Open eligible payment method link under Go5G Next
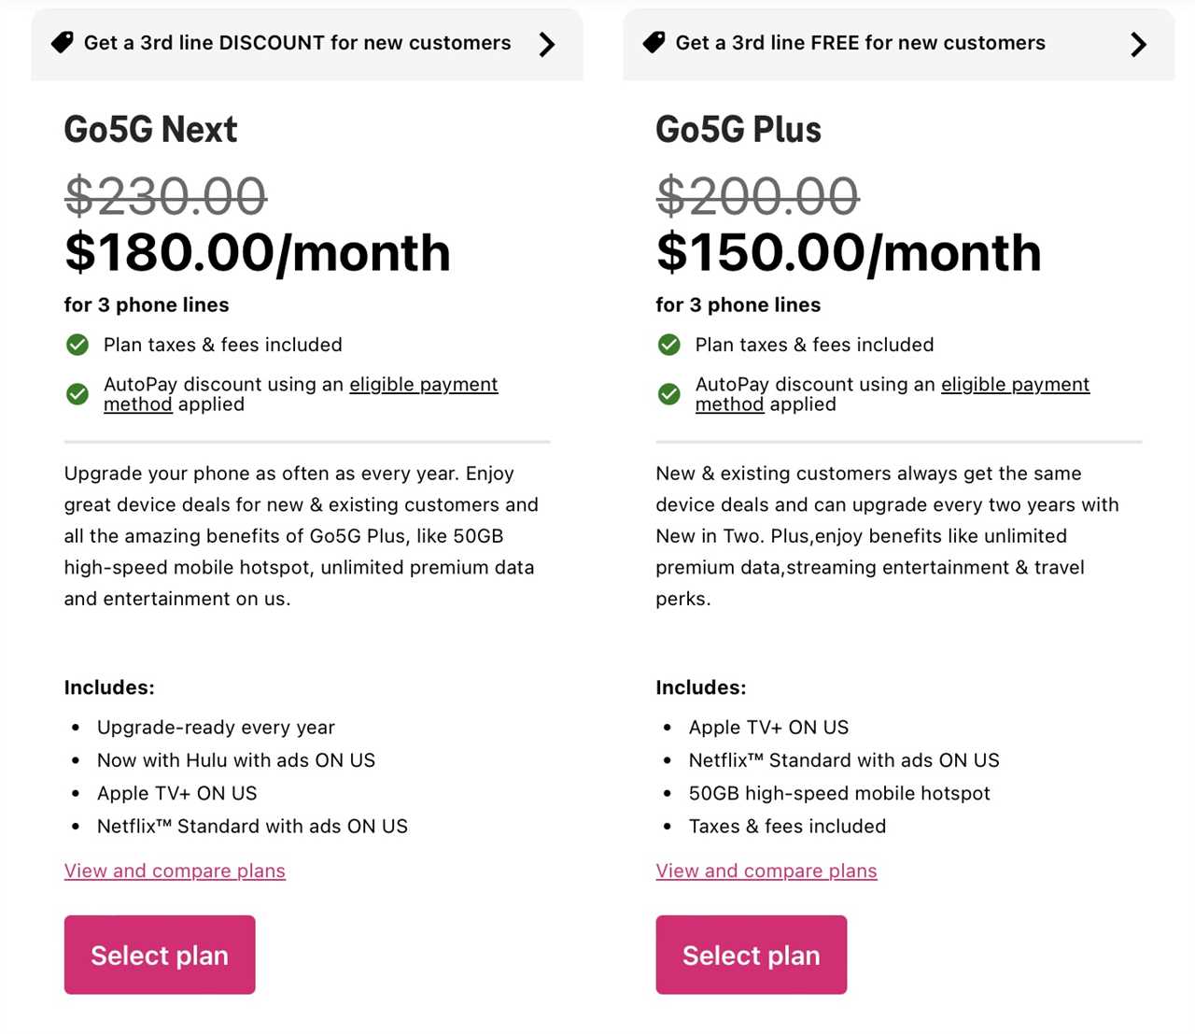 423,385
